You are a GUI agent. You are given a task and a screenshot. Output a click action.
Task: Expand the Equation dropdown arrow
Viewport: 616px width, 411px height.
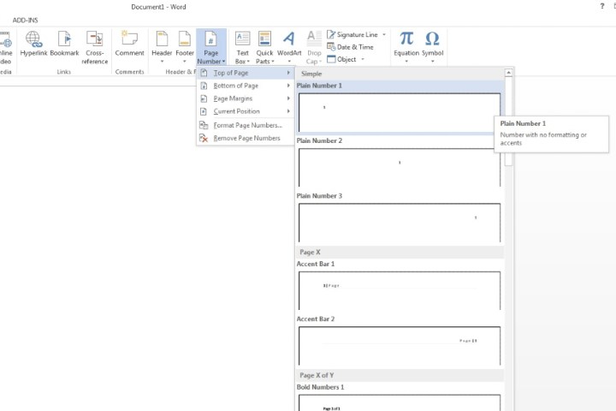(406, 62)
